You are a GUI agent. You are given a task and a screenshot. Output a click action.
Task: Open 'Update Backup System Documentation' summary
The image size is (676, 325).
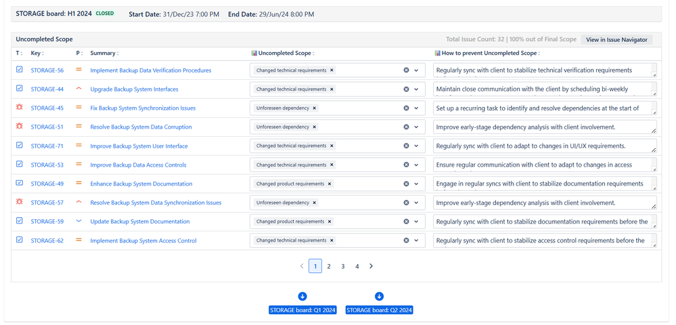pos(139,221)
